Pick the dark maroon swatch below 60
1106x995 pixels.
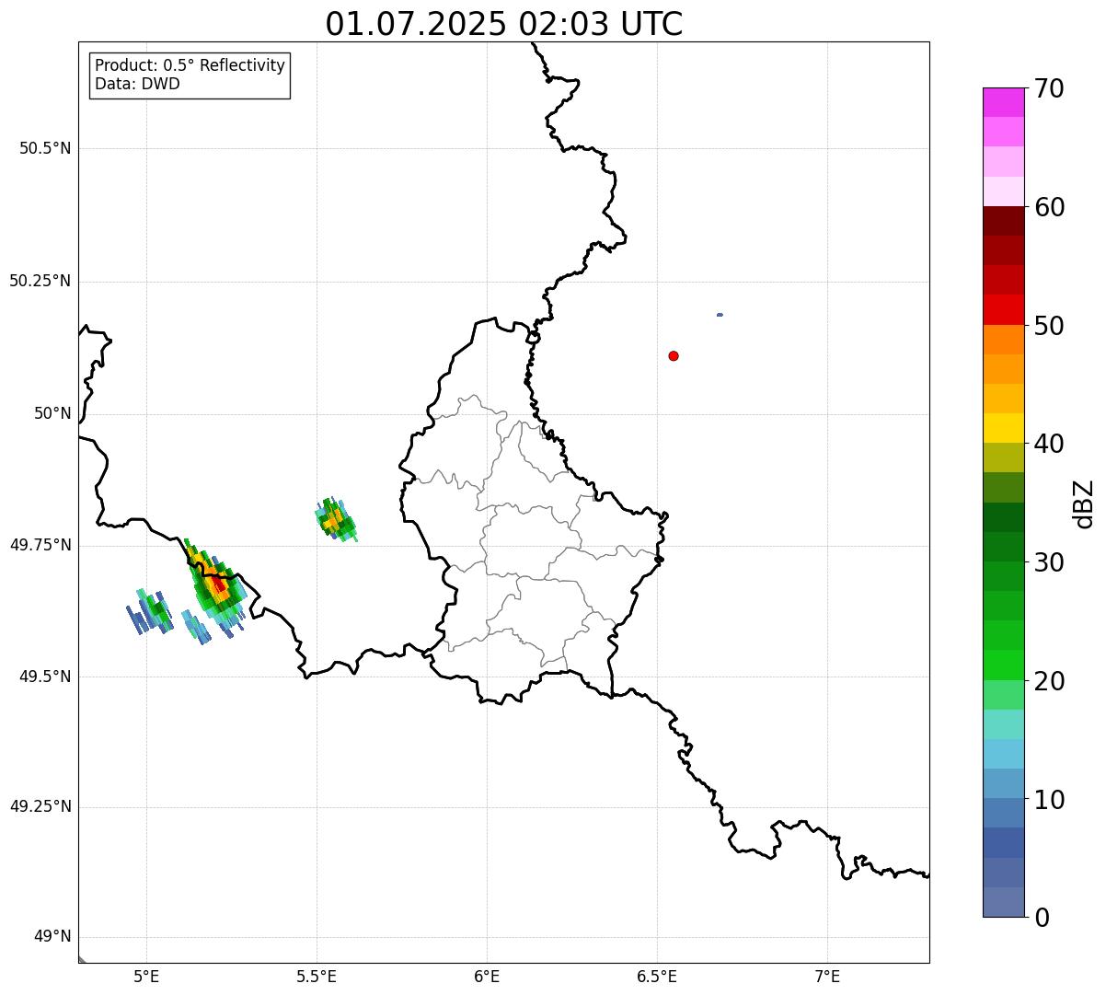point(1003,221)
